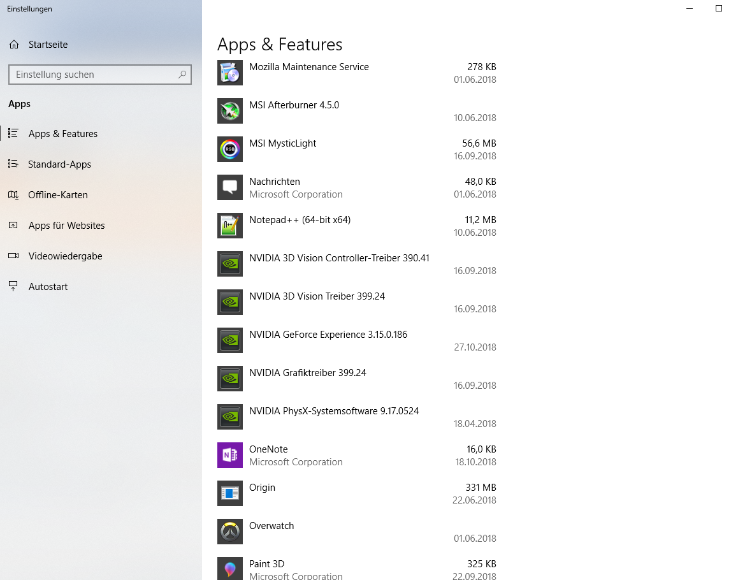Select NVIDIA 3D Vision Controller-Treiber 390.41 name

click(x=339, y=258)
